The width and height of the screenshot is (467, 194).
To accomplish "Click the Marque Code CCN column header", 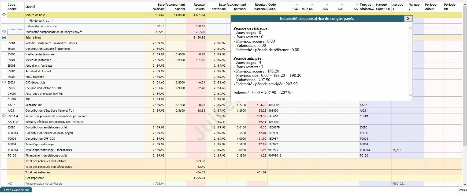I will [x=383, y=7].
